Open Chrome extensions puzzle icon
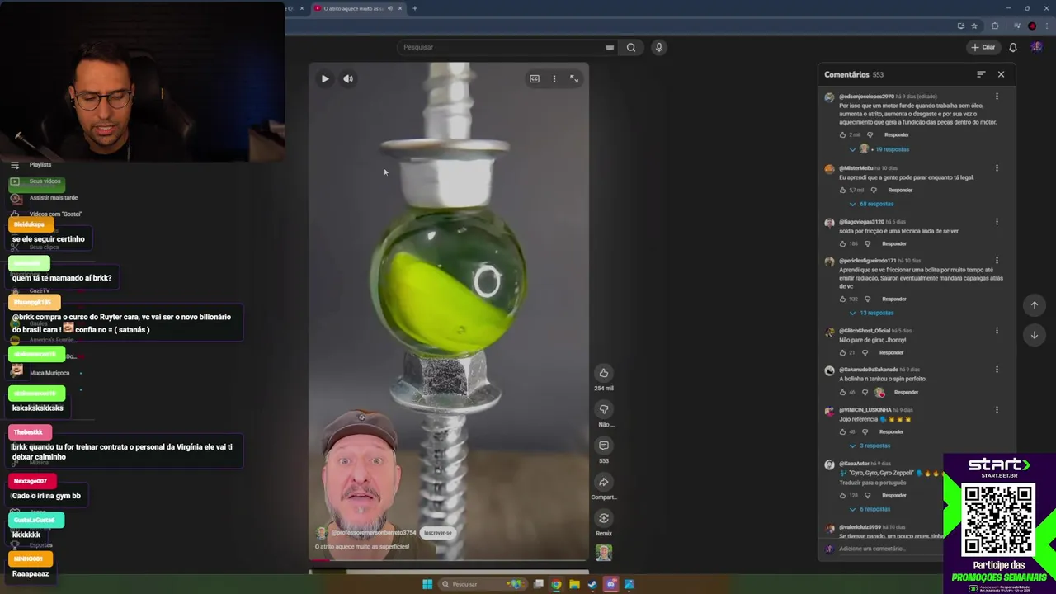The image size is (1056, 594). pos(995,26)
